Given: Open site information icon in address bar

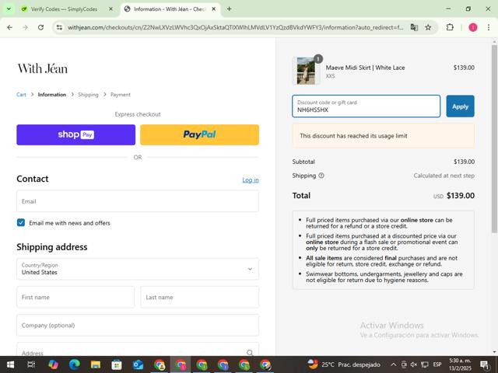Looking at the screenshot, I should [59, 27].
